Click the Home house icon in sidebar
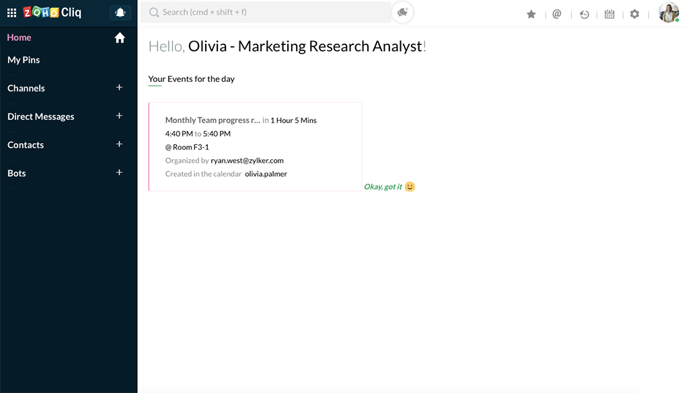The height and width of the screenshot is (393, 686). click(120, 38)
